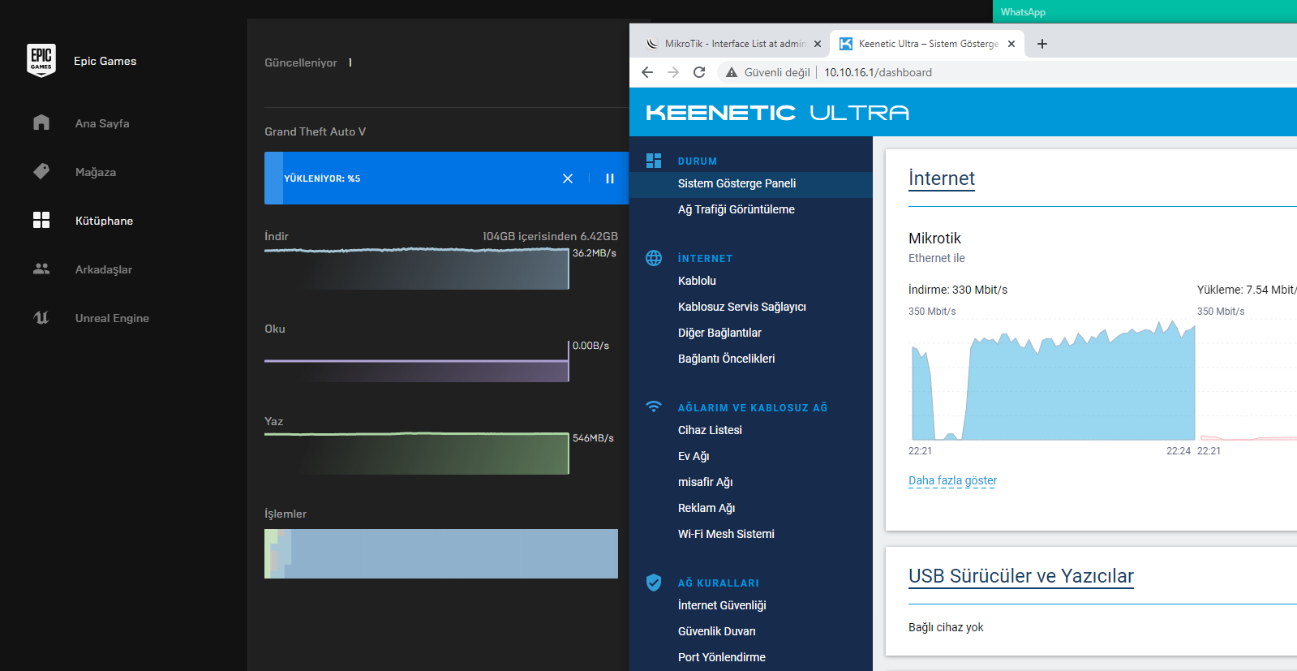Image resolution: width=1297 pixels, height=671 pixels.
Task: Select the Keenetic Ultra – Sistem Gösterge tab
Action: (928, 44)
